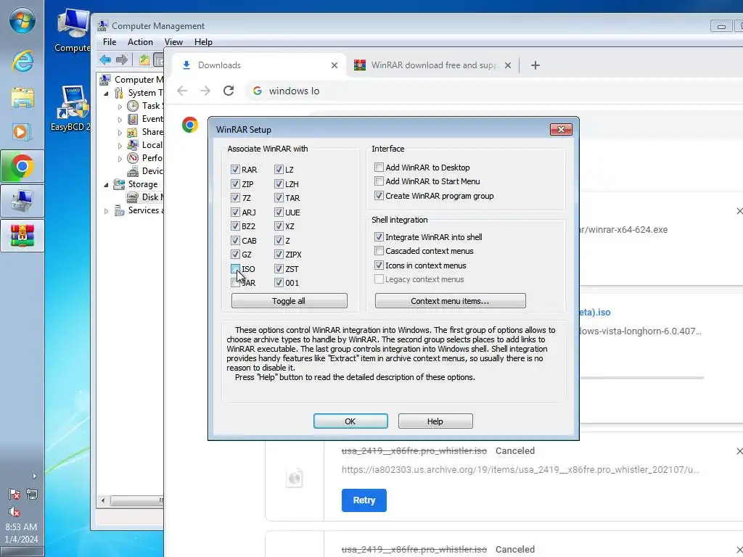Toggle the 7Z association checkbox
The height and width of the screenshot is (557, 743).
coord(235,197)
